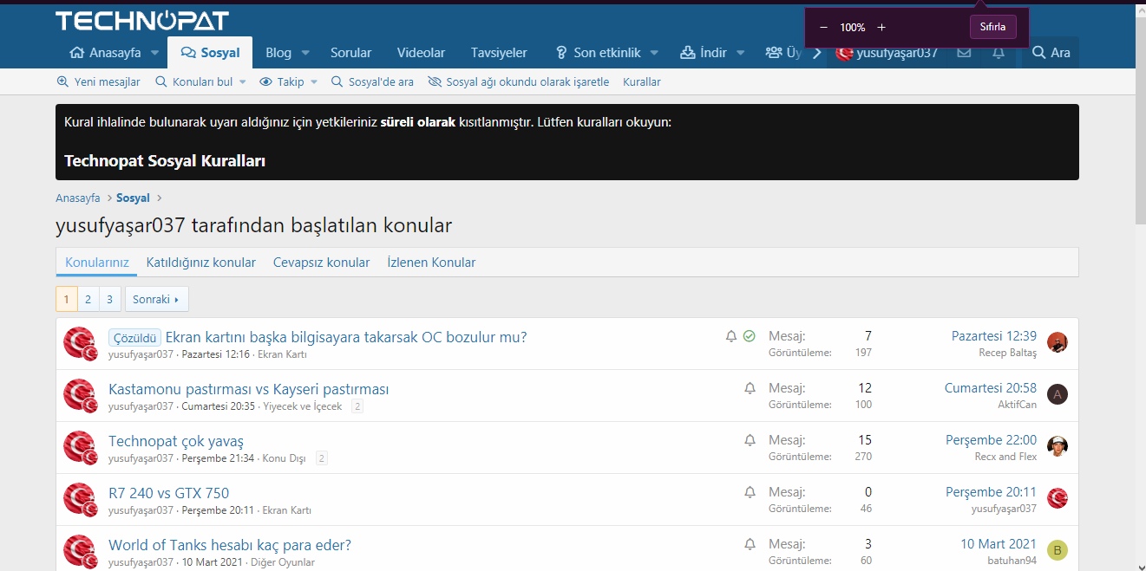Select the Konularınız tab

point(97,263)
